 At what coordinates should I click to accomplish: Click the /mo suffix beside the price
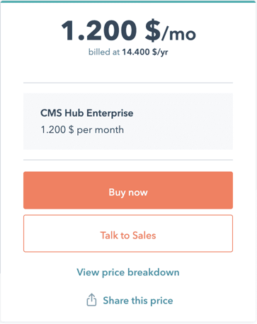(178, 34)
